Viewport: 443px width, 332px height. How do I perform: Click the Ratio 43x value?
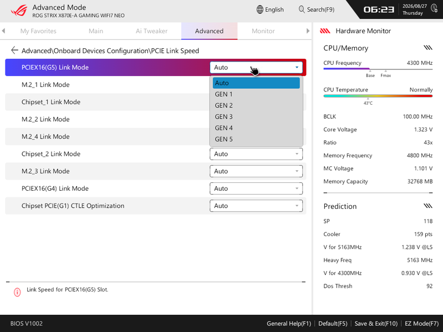(x=428, y=142)
